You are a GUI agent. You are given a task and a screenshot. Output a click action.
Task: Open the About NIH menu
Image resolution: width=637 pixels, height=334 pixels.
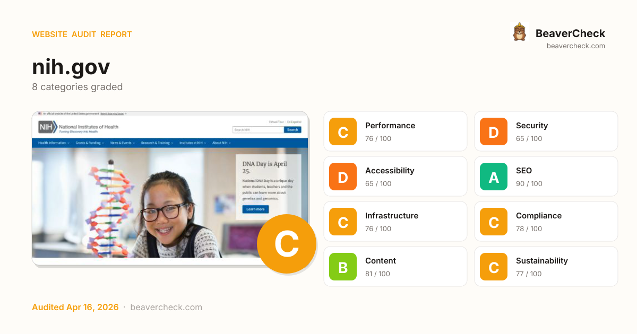pyautogui.click(x=221, y=143)
